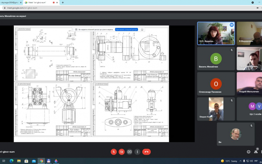The image size is (262, 164).
Task: Turn the camera back on
Action: point(122,152)
